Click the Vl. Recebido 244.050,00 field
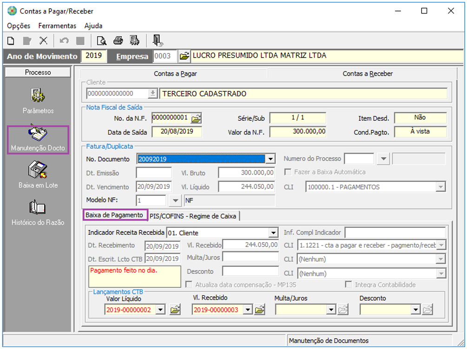The width and height of the screenshot is (467, 349). coord(250,245)
